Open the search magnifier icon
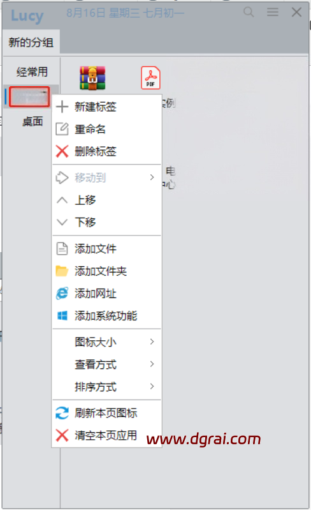311x510 pixels. coord(249,12)
